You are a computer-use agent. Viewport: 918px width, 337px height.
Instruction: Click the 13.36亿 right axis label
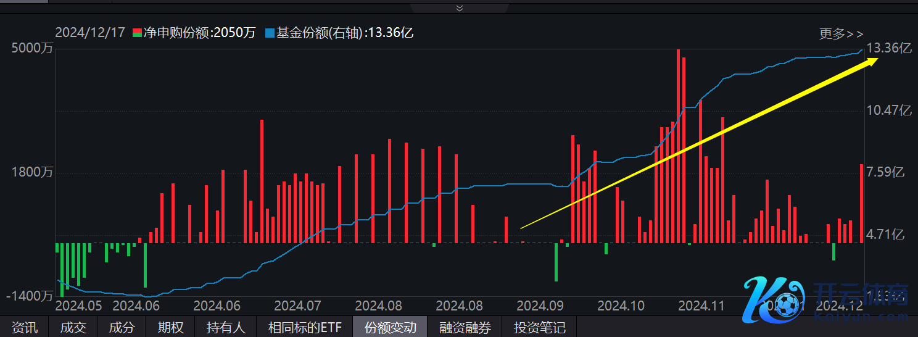[888, 48]
